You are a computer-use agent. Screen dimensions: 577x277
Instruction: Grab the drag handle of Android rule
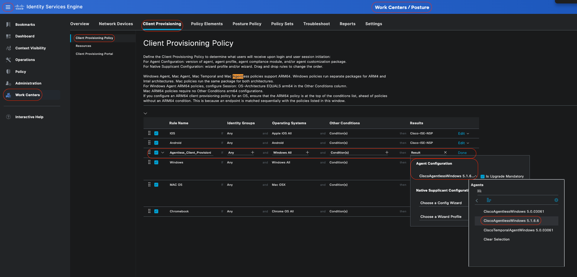point(149,143)
